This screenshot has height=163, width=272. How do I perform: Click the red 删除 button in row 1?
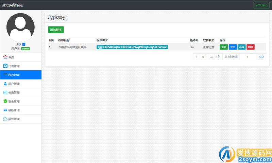coord(251,47)
